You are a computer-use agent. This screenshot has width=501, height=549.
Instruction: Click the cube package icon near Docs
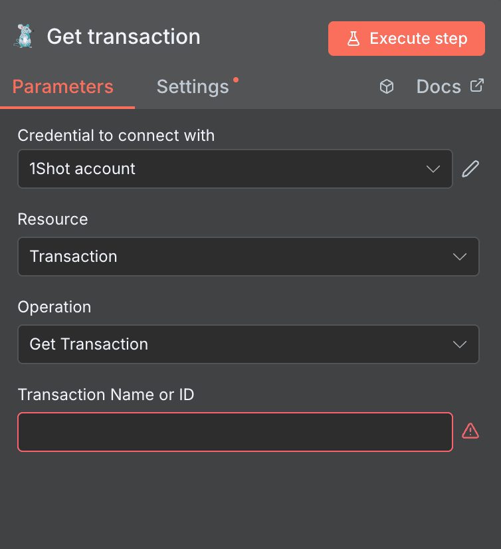[387, 86]
